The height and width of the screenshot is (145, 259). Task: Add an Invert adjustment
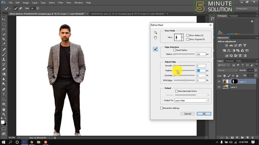tap(227, 56)
